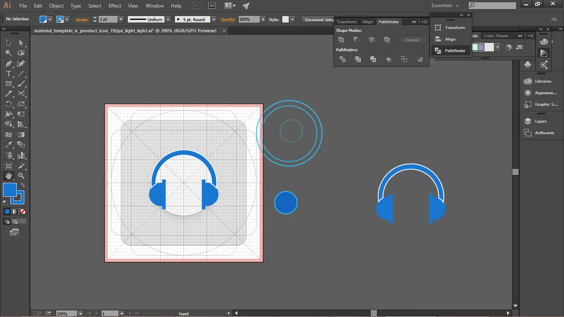Open 5 pt. Round brush dropdown
The width and height of the screenshot is (564, 317).
tap(214, 19)
